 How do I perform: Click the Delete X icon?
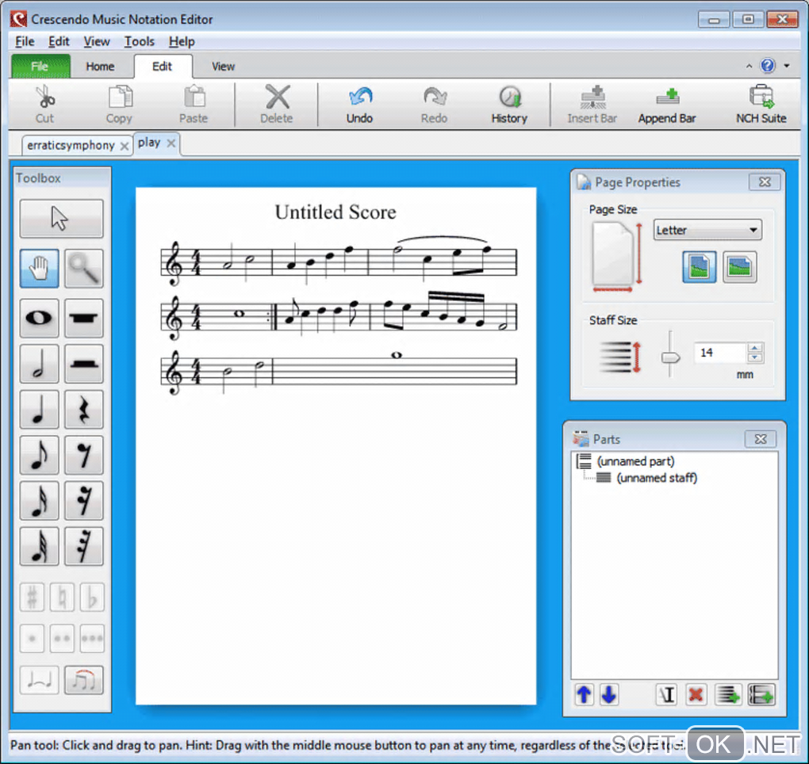277,97
